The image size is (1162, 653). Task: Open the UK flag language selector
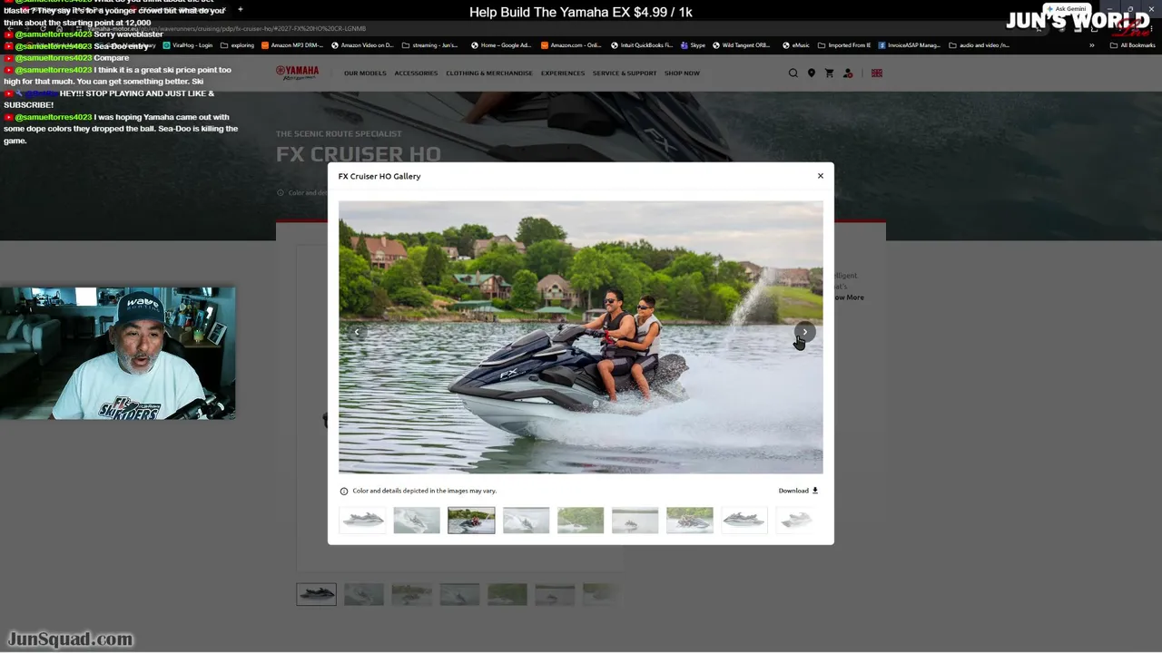[x=877, y=73]
